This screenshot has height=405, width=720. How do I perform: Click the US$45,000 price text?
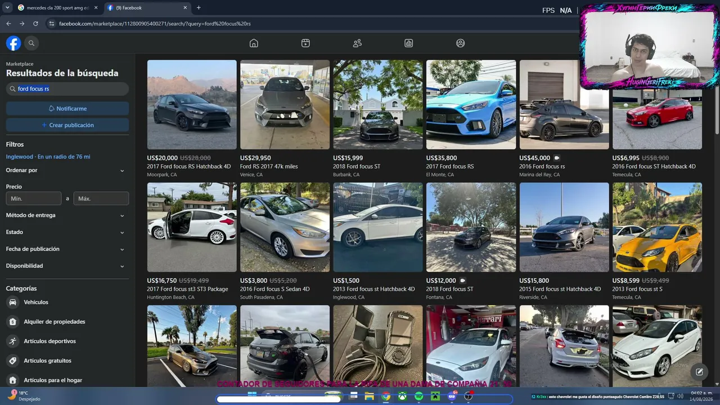(535, 158)
